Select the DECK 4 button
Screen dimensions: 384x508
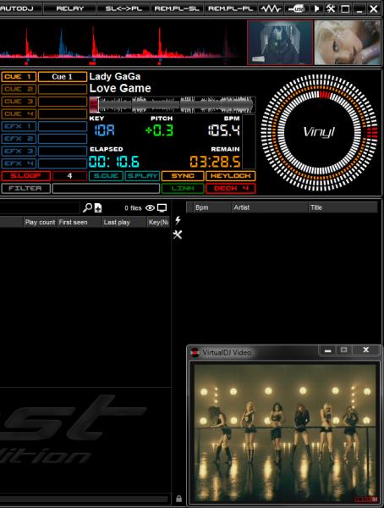(231, 188)
